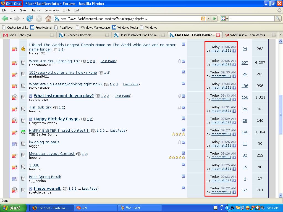Jump to last post in 'Tisk tisk tisk'
Viewport: 283px width, 212px height.
click(x=234, y=111)
